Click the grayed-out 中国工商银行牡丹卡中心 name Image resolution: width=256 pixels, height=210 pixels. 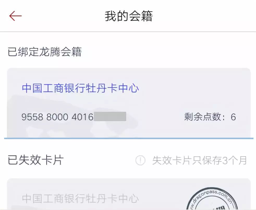click(80, 199)
